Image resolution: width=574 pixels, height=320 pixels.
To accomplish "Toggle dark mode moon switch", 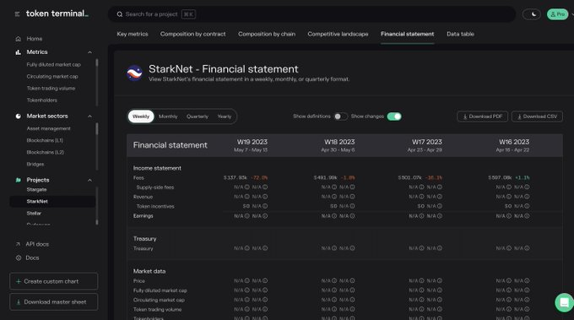I will point(532,14).
